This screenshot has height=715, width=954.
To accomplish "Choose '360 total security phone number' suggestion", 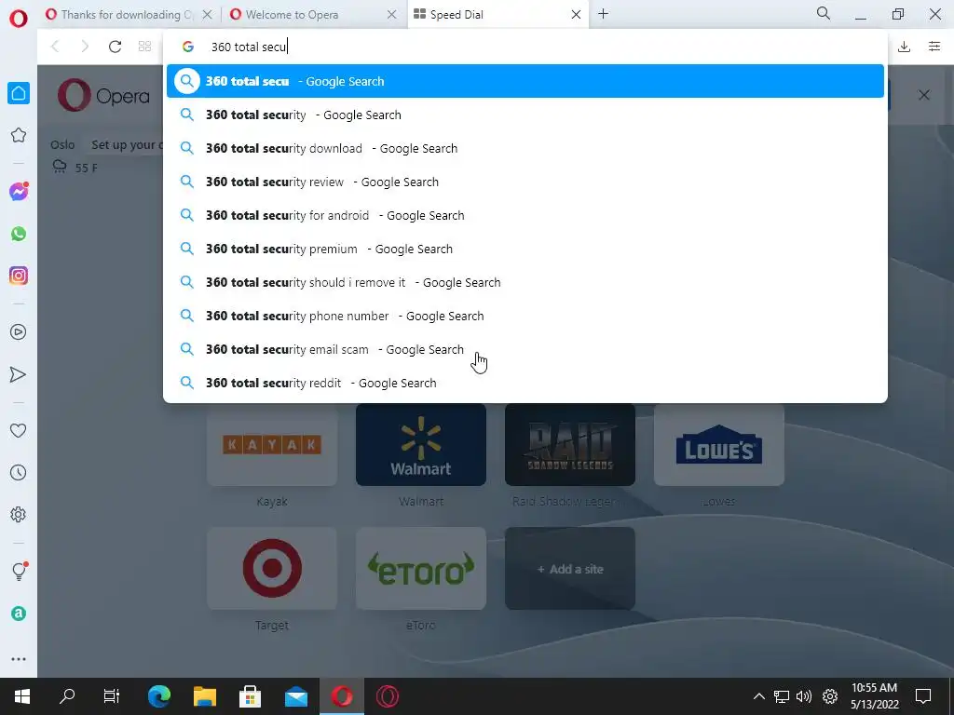I will click(x=525, y=316).
